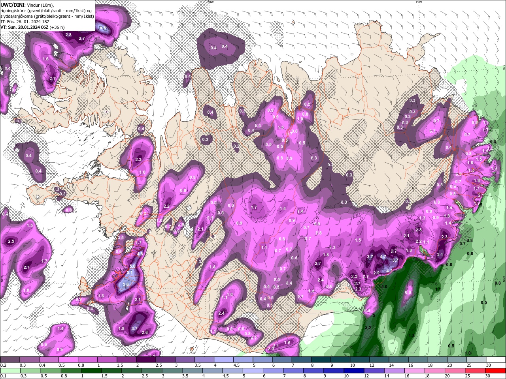This screenshot has width=506, height=379.
Task: Click the '4.7' snowfall value on the southeast coast
Action: coord(383,257)
